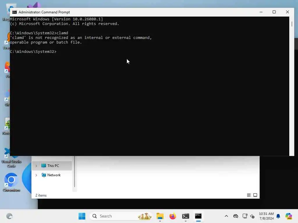Select Network in File Explorer sidebar
The height and width of the screenshot is (223, 298).
coord(52,175)
